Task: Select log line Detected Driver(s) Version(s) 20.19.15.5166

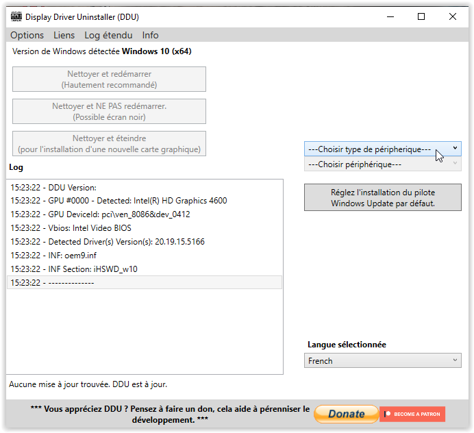Action: 145,242
